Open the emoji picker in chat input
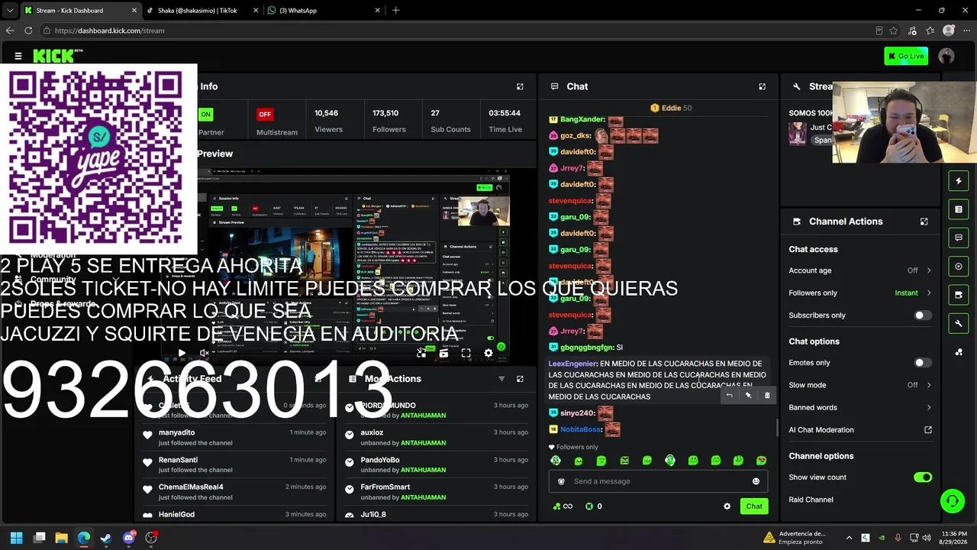The width and height of the screenshot is (977, 550). pyautogui.click(x=756, y=481)
